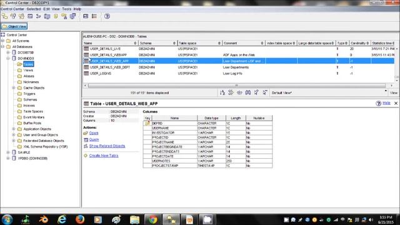Screen dimensions: 400x225
Task: Click the Filter icon in table footer
Action: click(231, 92)
